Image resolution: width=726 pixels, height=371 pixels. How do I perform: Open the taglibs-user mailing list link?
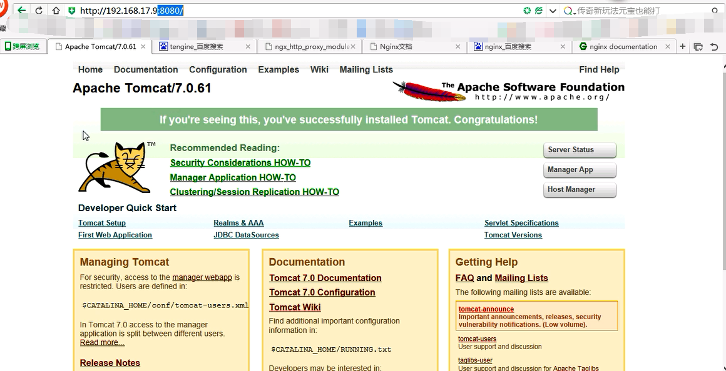point(475,360)
